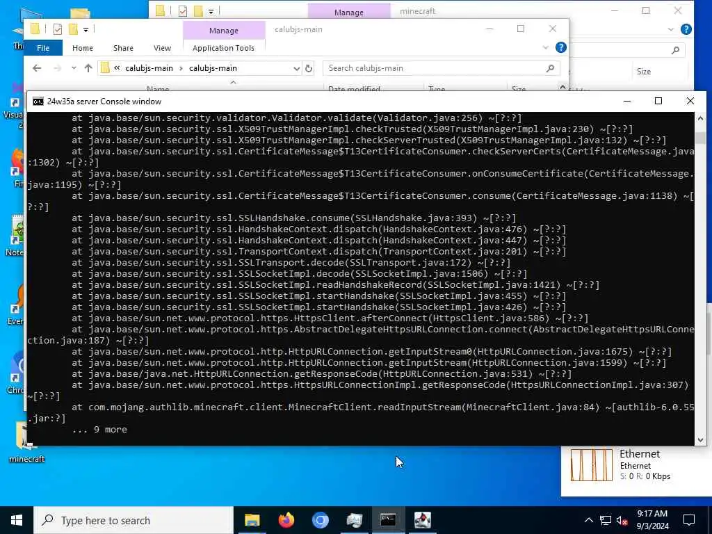Click the SSLTransport.decode stack trace line

291,262
